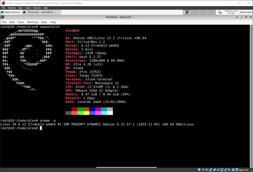253x172 pixels.
Task: Click the Terminal Font: Monospace 12 line
Action: [x=92, y=83]
